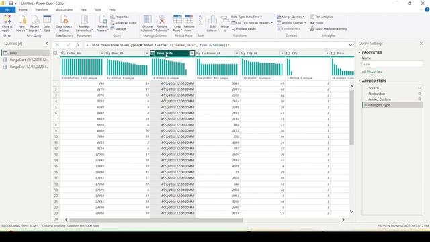Screen dimensions: 430x242
Task: Open Text Analytics
Action: 321,17
